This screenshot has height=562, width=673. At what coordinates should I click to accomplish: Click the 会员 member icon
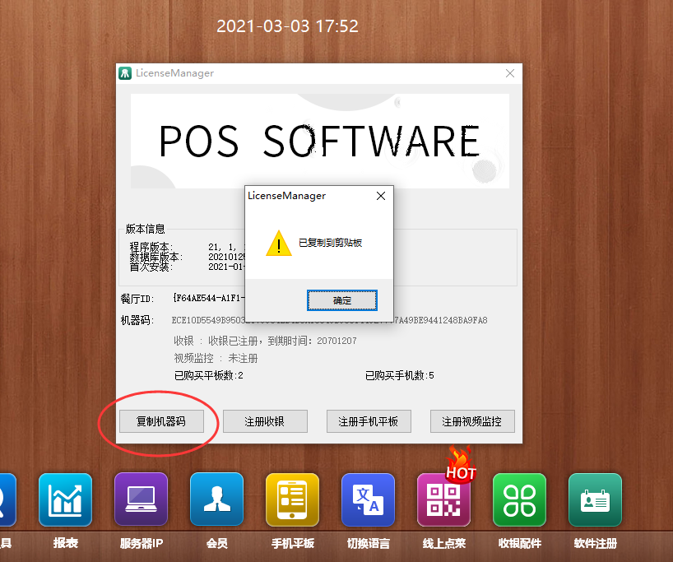216,499
